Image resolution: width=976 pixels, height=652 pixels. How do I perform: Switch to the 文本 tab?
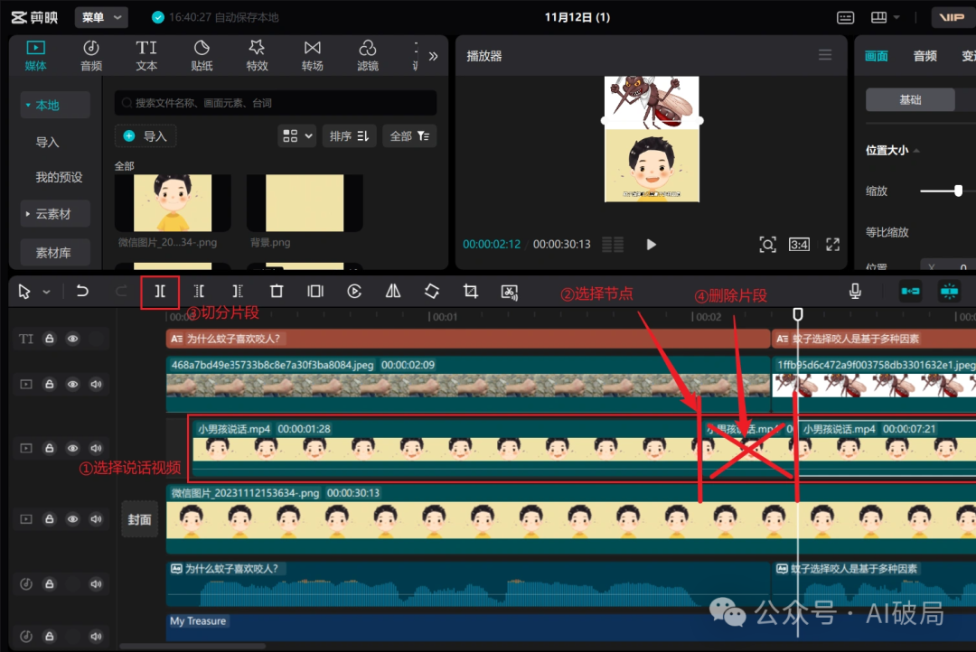[x=146, y=55]
